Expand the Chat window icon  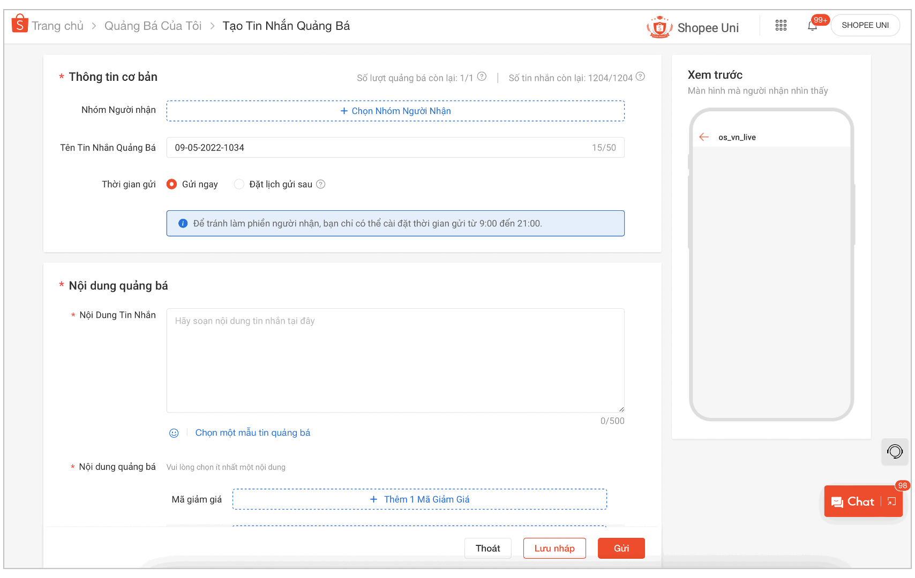[891, 501]
